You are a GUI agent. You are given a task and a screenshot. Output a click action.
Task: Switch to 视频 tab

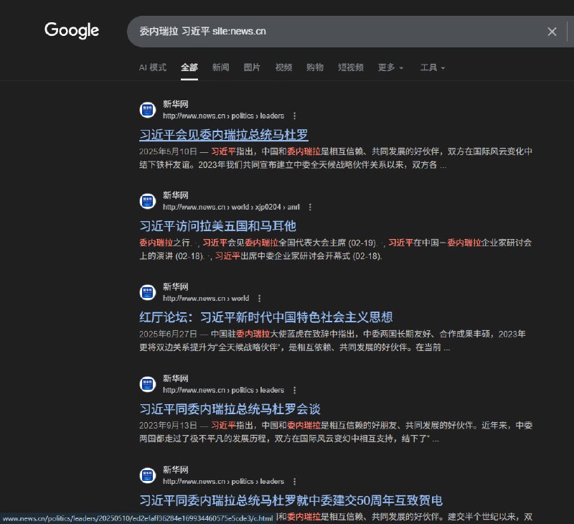click(x=283, y=67)
